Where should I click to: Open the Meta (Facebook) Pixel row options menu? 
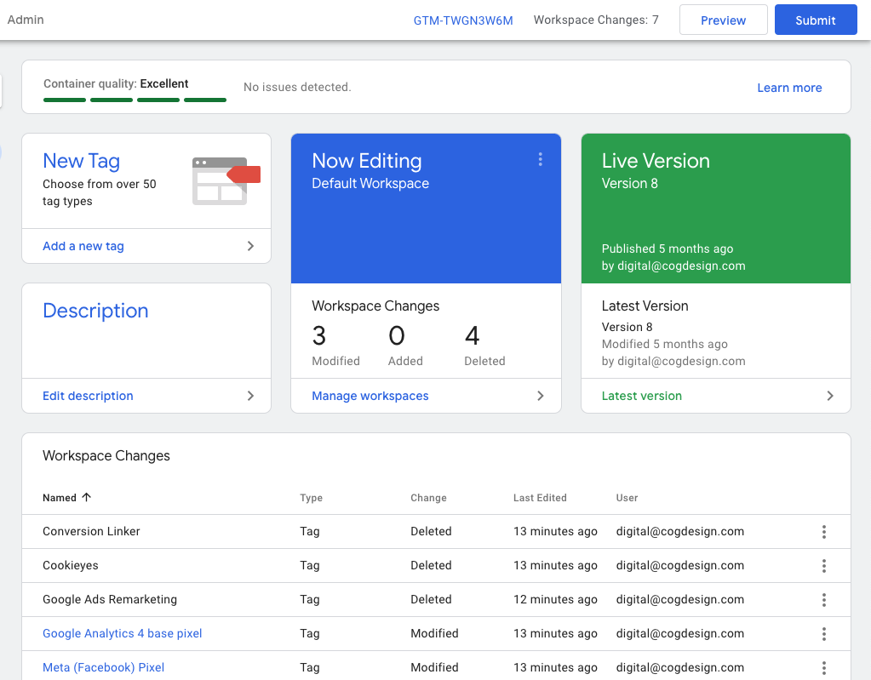coord(824,668)
